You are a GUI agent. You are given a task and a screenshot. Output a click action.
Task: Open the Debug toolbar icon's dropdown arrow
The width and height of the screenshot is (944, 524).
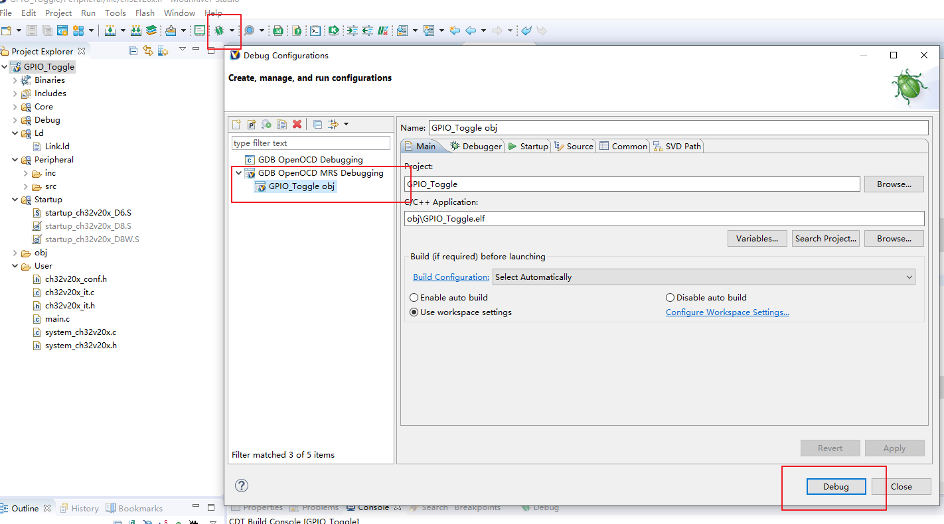pyautogui.click(x=232, y=31)
